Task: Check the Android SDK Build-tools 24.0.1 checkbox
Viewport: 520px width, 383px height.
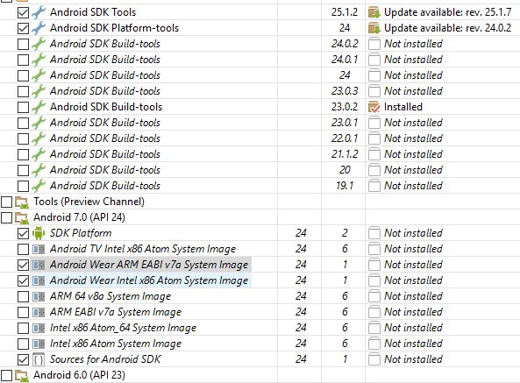Action: coord(23,60)
